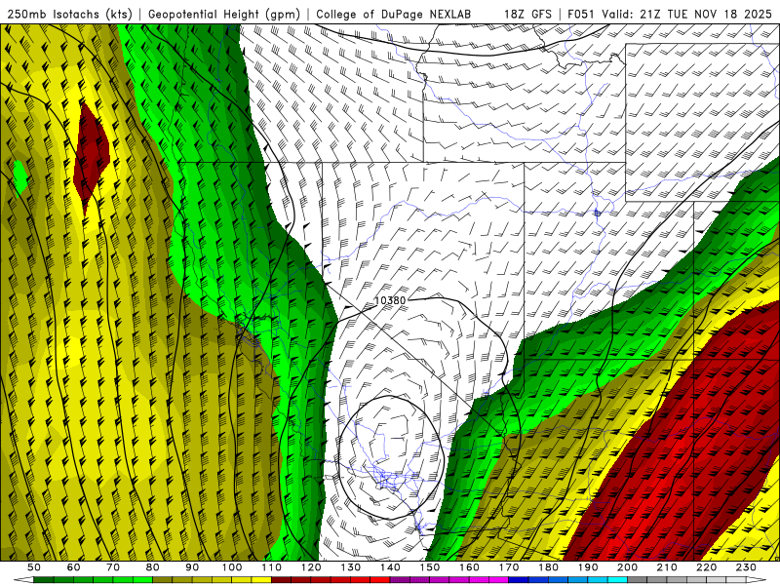
Task: Click the '220' value on the color scale
Action: click(x=706, y=567)
